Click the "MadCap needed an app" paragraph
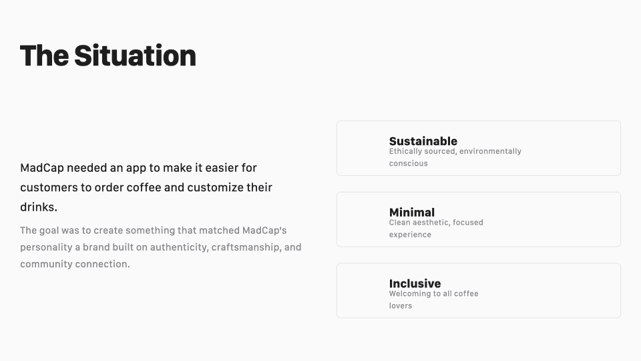Viewport: 641px width, 361px height. 146,187
